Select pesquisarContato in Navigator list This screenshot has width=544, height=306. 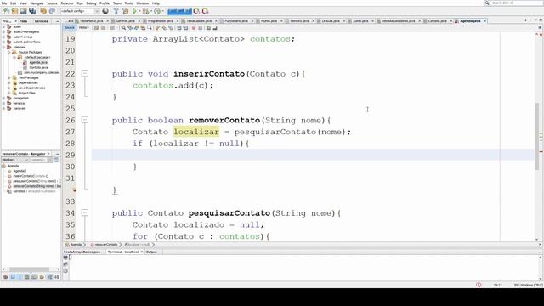click(34, 181)
